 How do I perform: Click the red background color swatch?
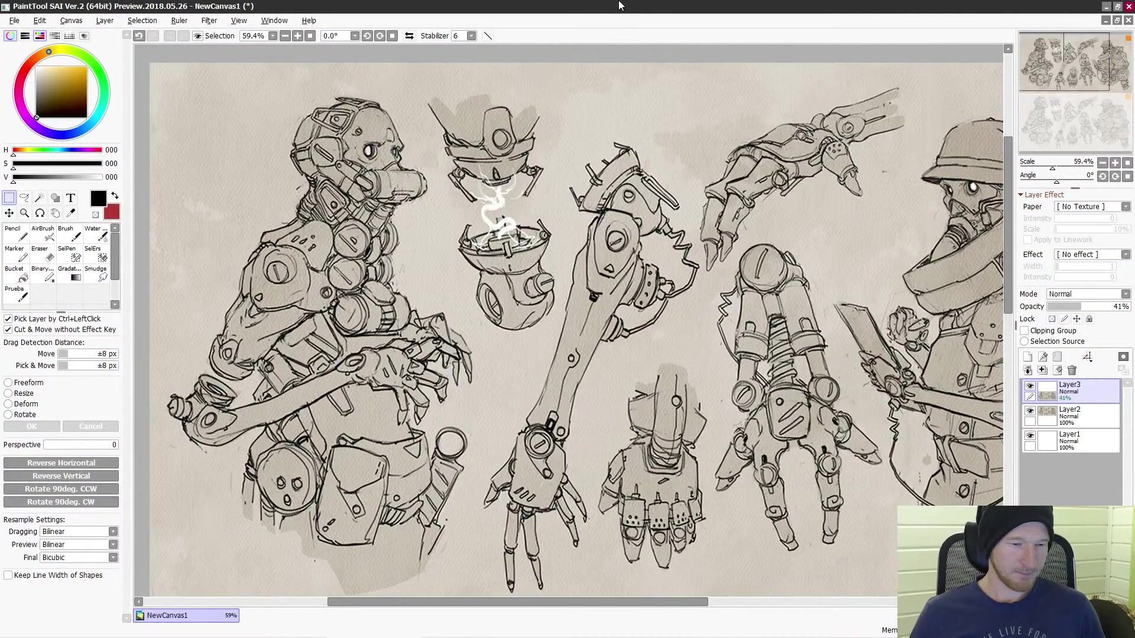click(x=112, y=212)
